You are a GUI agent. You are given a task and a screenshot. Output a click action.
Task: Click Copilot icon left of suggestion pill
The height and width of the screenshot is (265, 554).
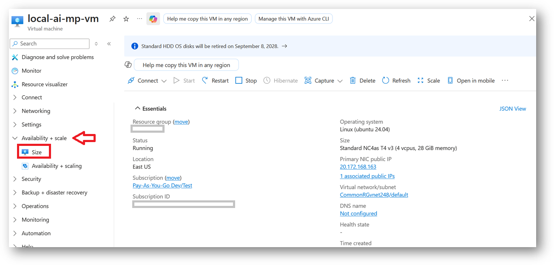coord(128,65)
